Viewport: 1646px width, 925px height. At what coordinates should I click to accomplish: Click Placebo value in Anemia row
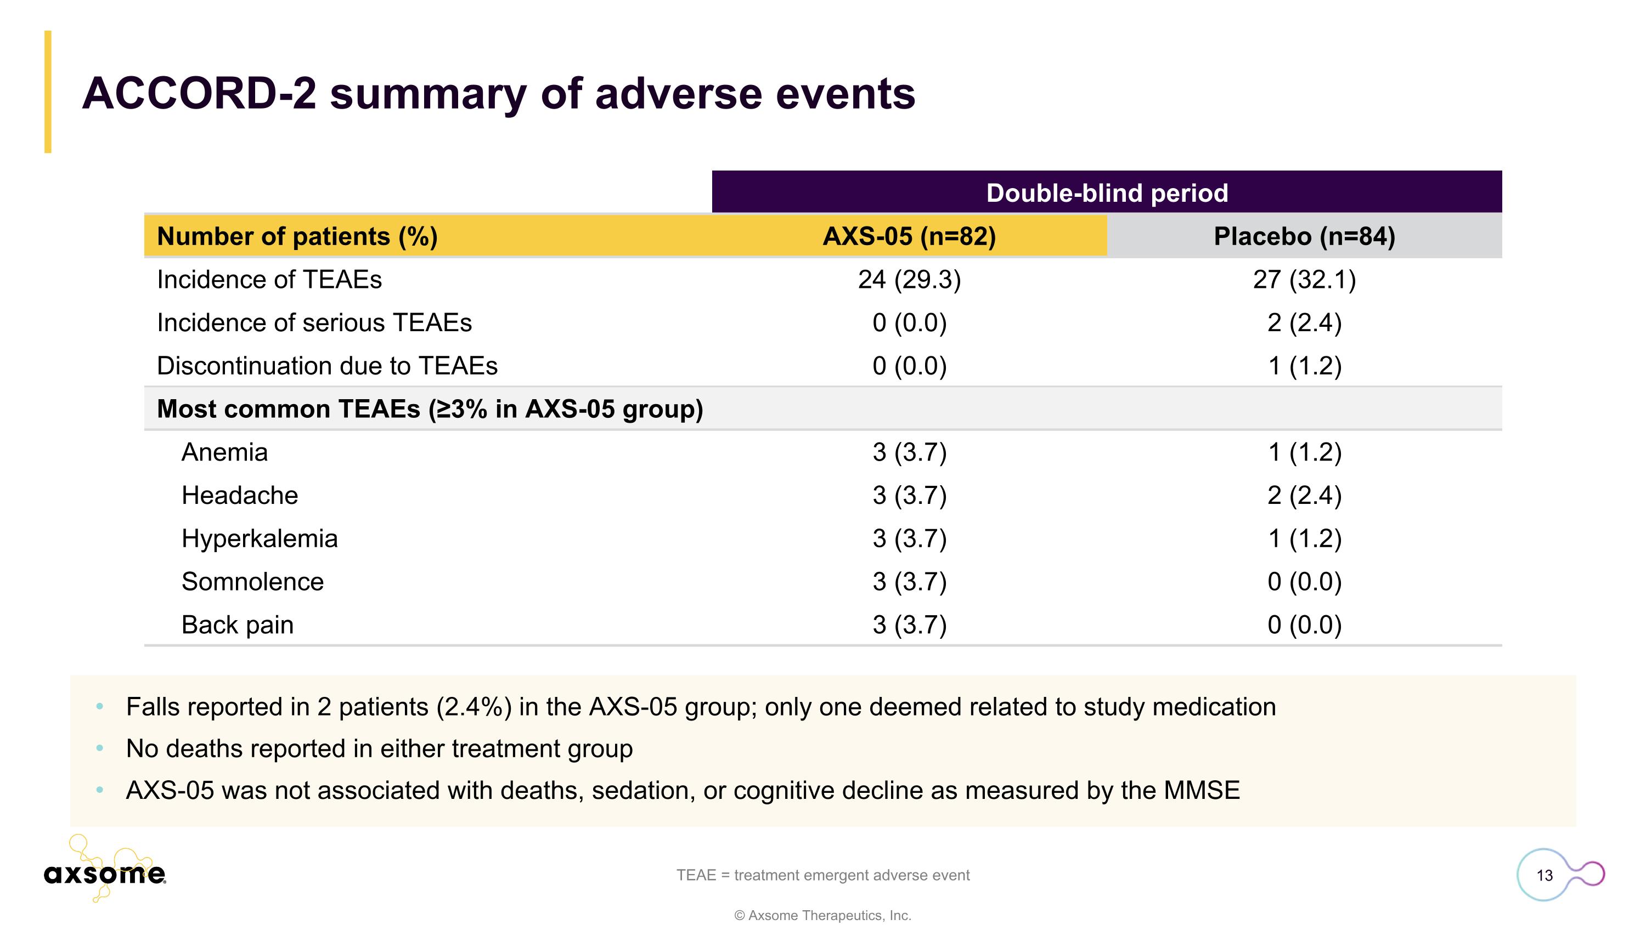(1304, 452)
